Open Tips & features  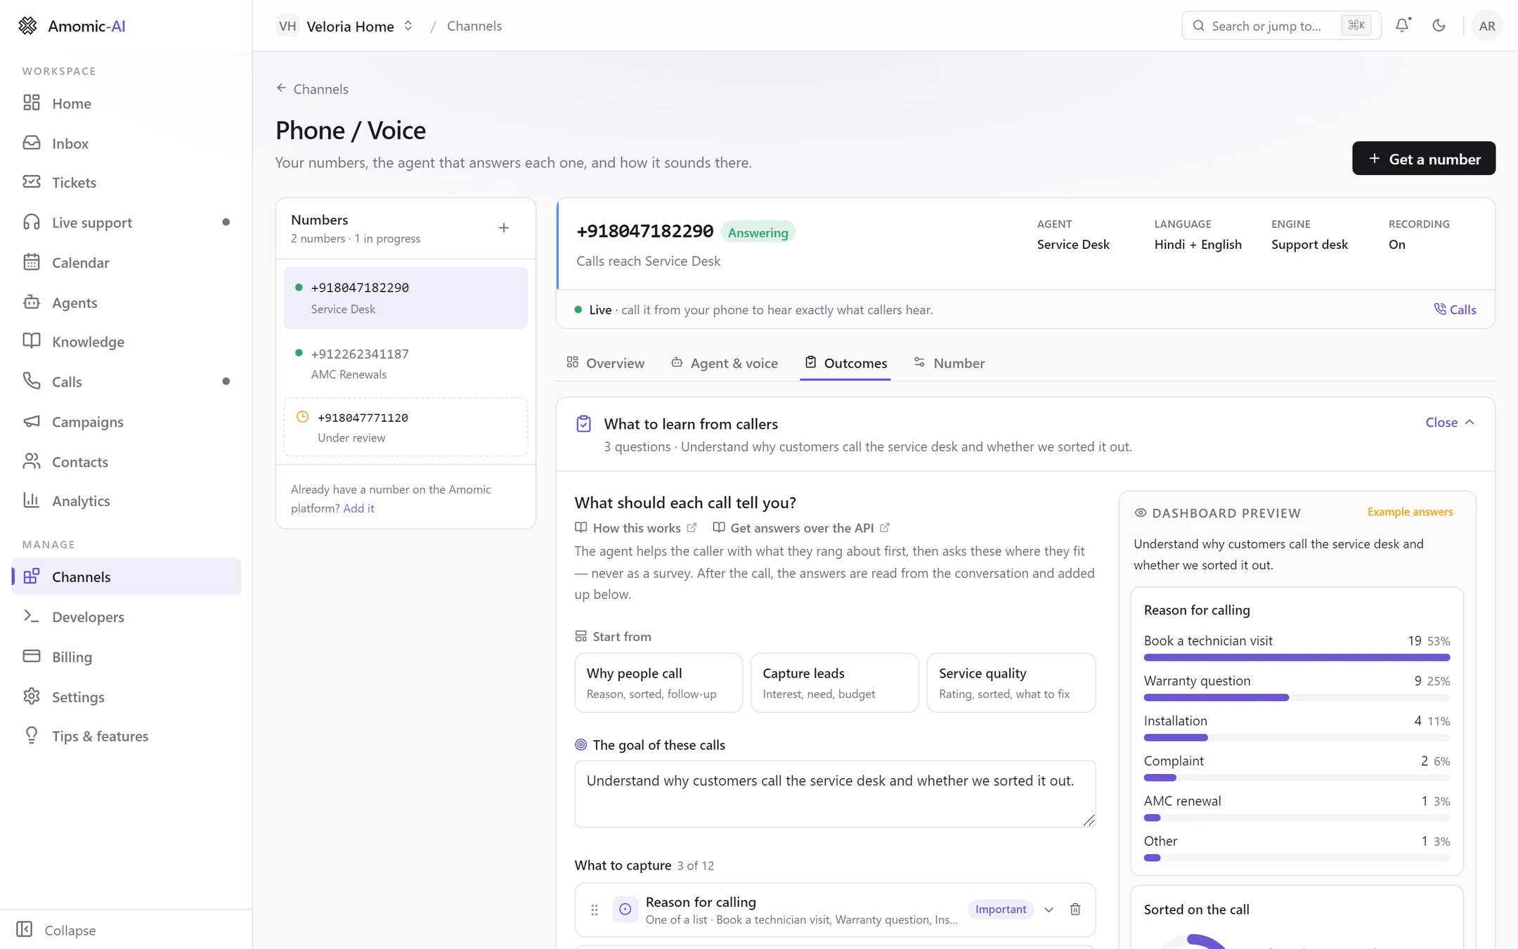tap(126, 737)
